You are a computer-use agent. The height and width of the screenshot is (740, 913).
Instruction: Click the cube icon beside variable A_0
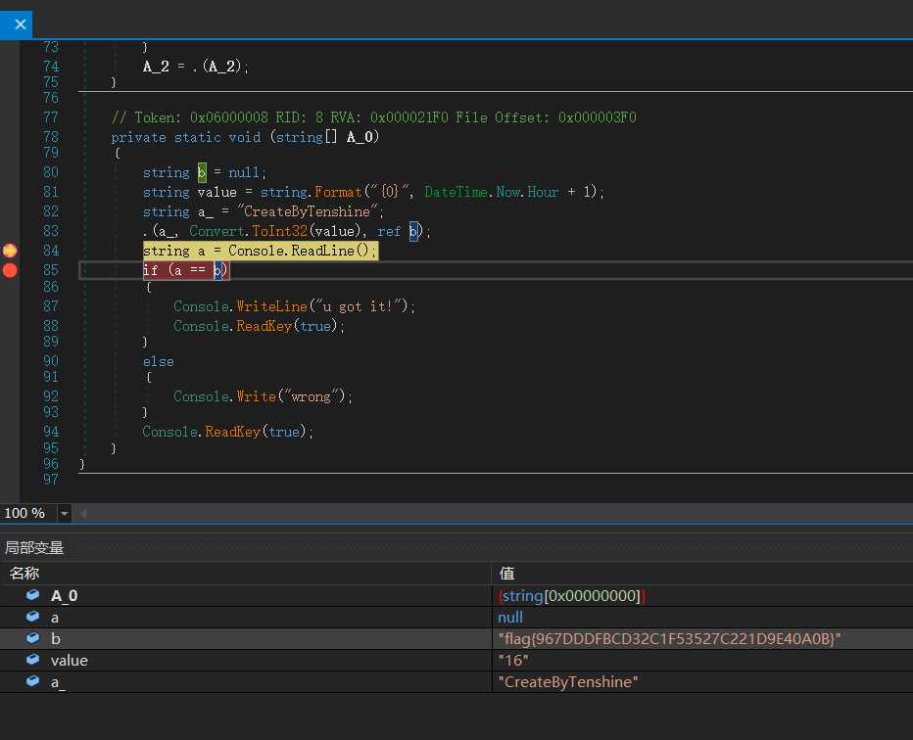click(32, 595)
